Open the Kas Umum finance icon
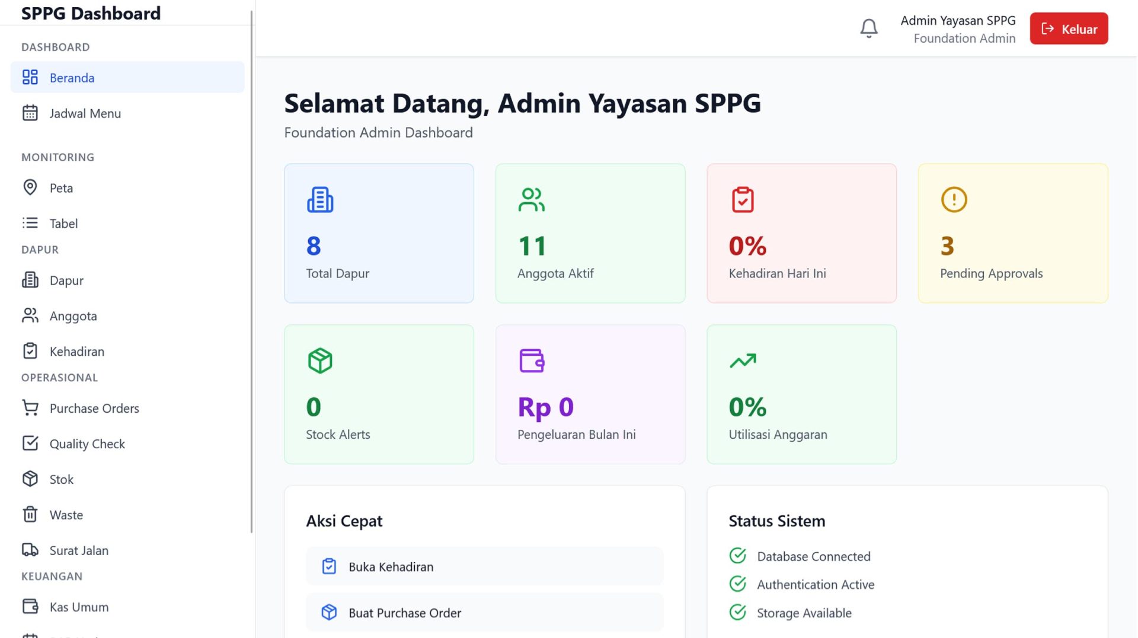 coord(30,606)
